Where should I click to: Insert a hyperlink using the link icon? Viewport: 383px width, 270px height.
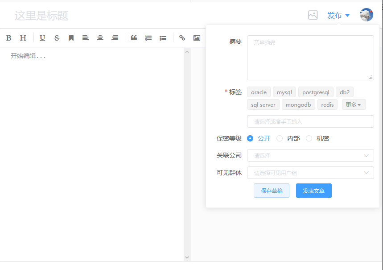tap(182, 38)
